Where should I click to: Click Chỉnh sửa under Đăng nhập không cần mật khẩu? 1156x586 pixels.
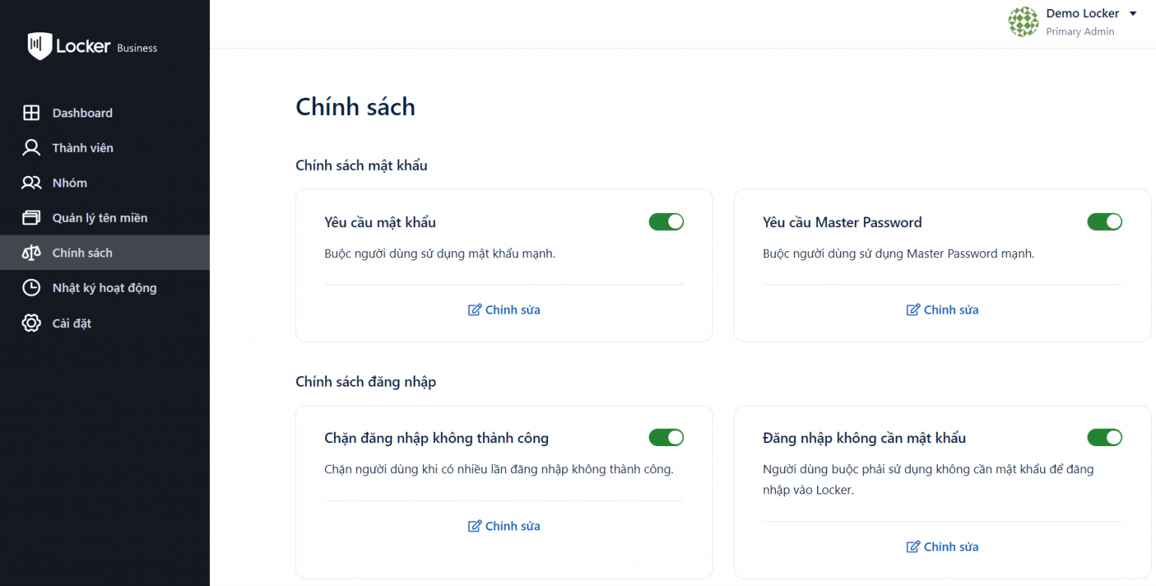[942, 546]
